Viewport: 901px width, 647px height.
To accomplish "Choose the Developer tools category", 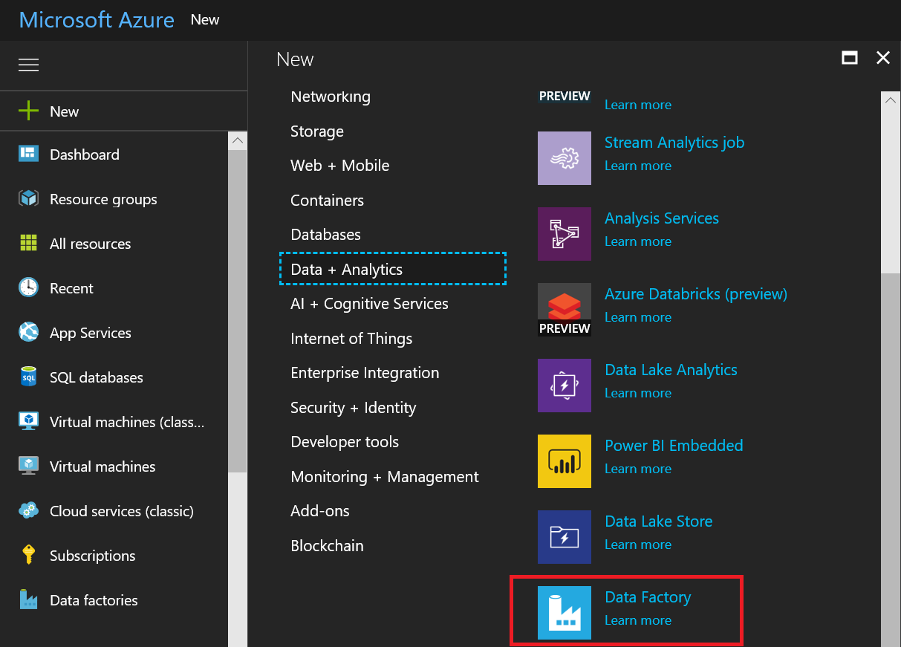I will [345, 442].
